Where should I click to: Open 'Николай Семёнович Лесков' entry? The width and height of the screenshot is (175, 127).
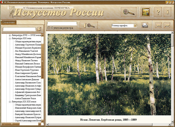[27, 64]
